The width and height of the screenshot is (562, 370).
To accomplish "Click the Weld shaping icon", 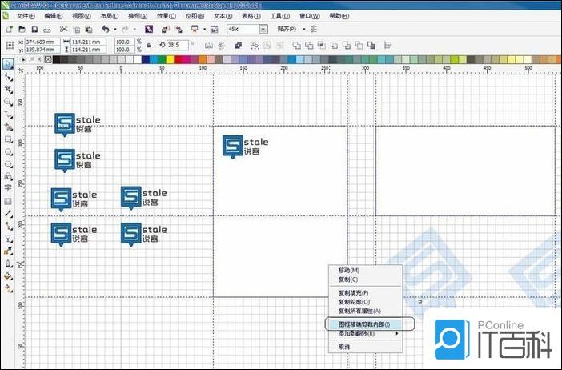I will pyautogui.click(x=296, y=45).
